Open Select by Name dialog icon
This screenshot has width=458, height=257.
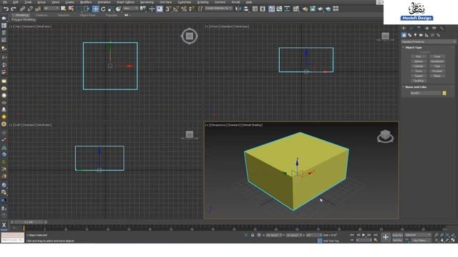click(71, 9)
